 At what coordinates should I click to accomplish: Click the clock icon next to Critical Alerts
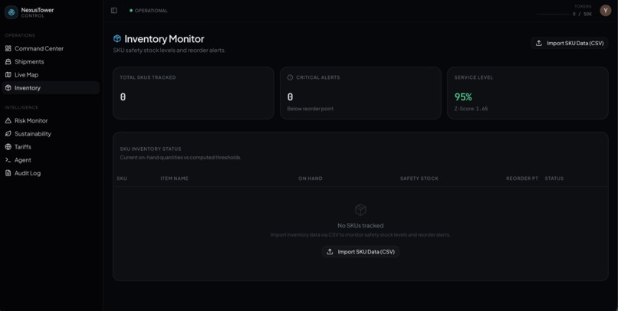[290, 77]
